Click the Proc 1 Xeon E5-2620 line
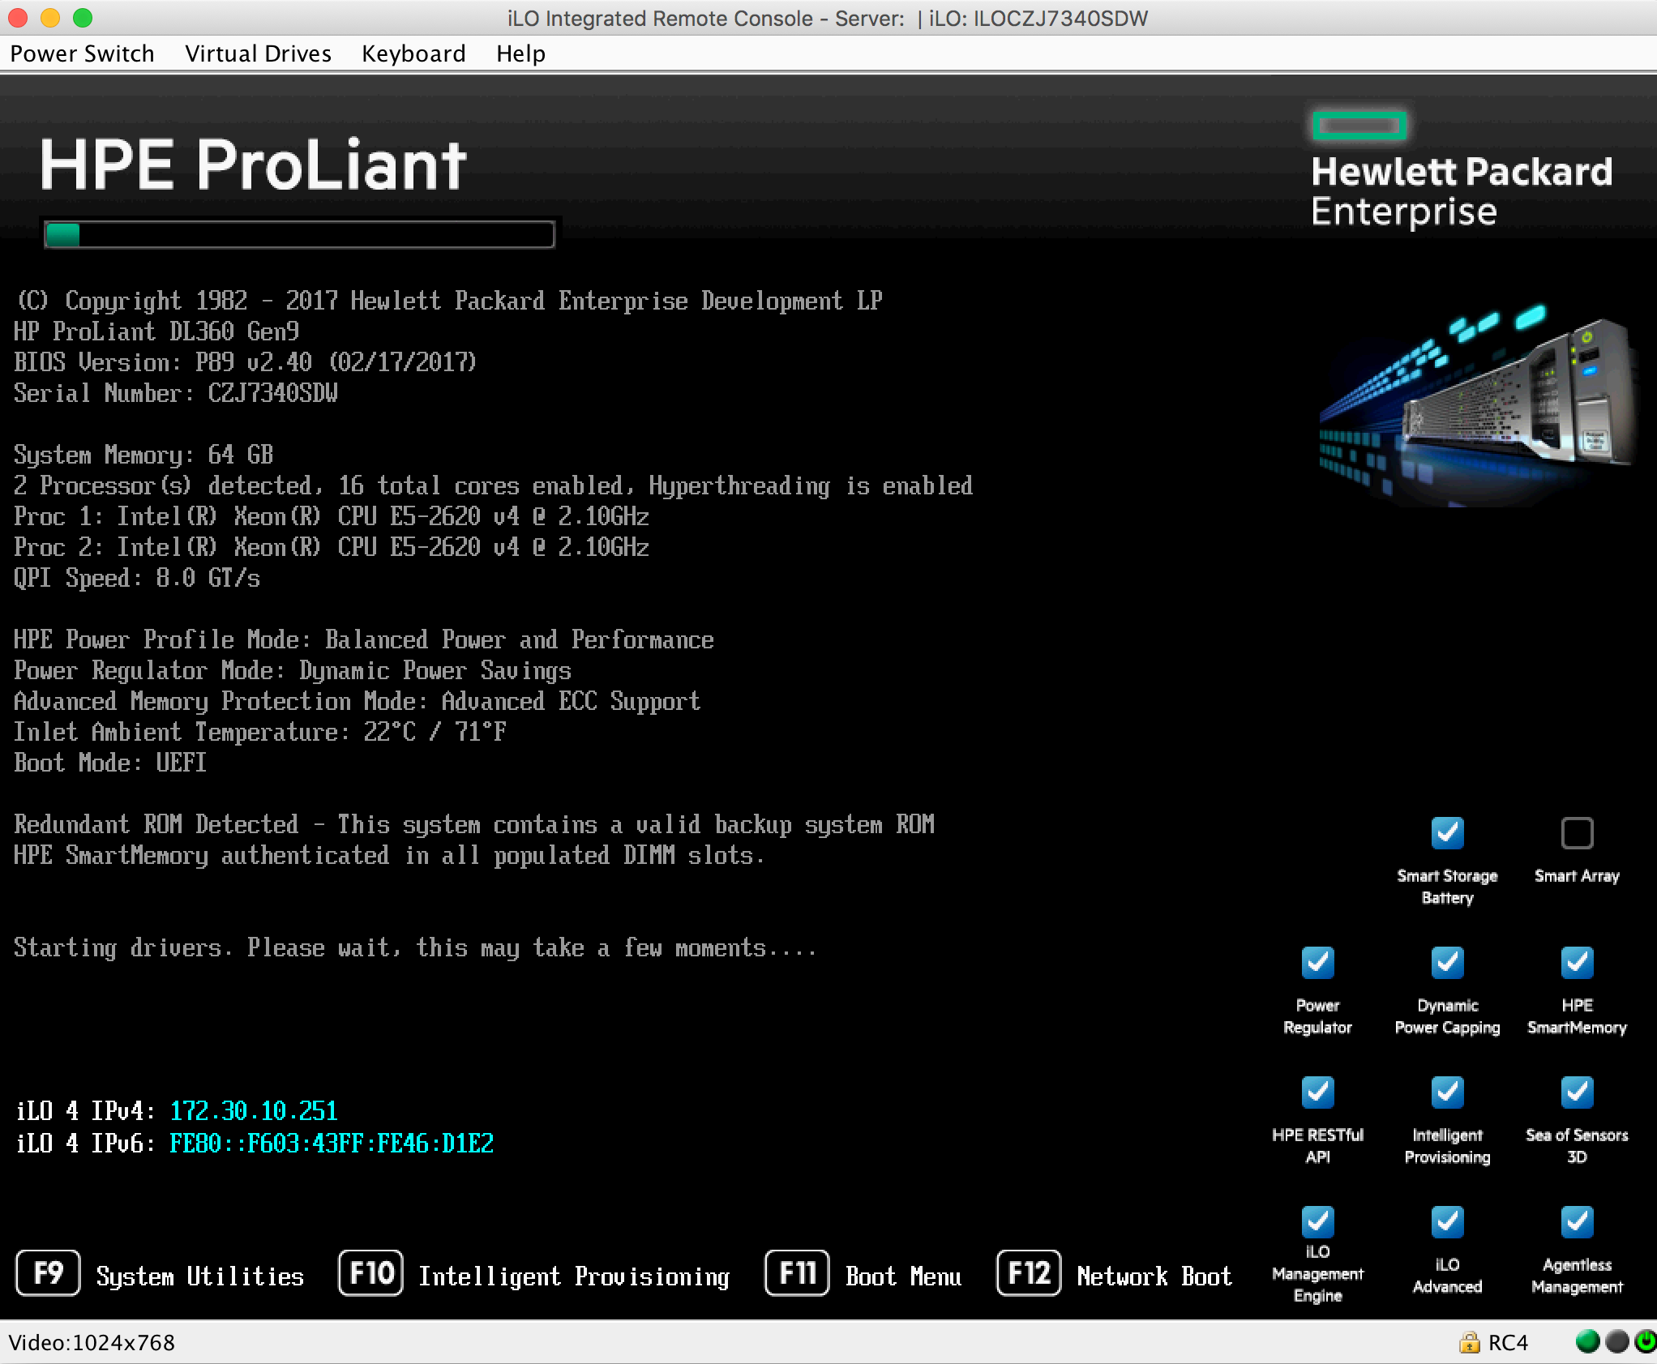The width and height of the screenshot is (1657, 1364). coord(332,516)
